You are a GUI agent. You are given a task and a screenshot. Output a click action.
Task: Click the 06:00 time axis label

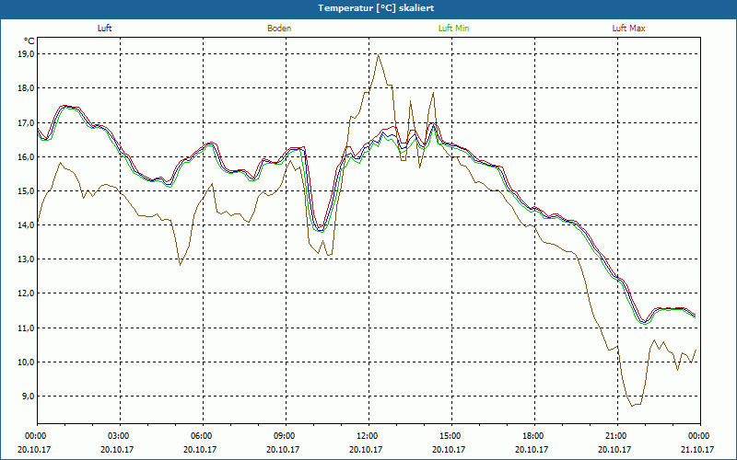click(203, 436)
